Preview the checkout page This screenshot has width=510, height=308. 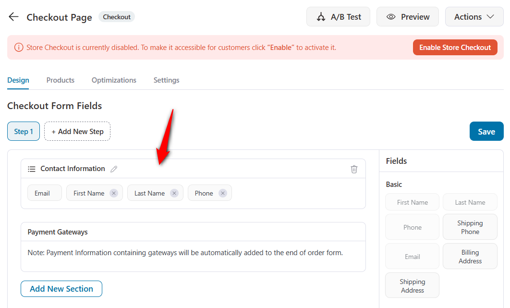tap(408, 17)
